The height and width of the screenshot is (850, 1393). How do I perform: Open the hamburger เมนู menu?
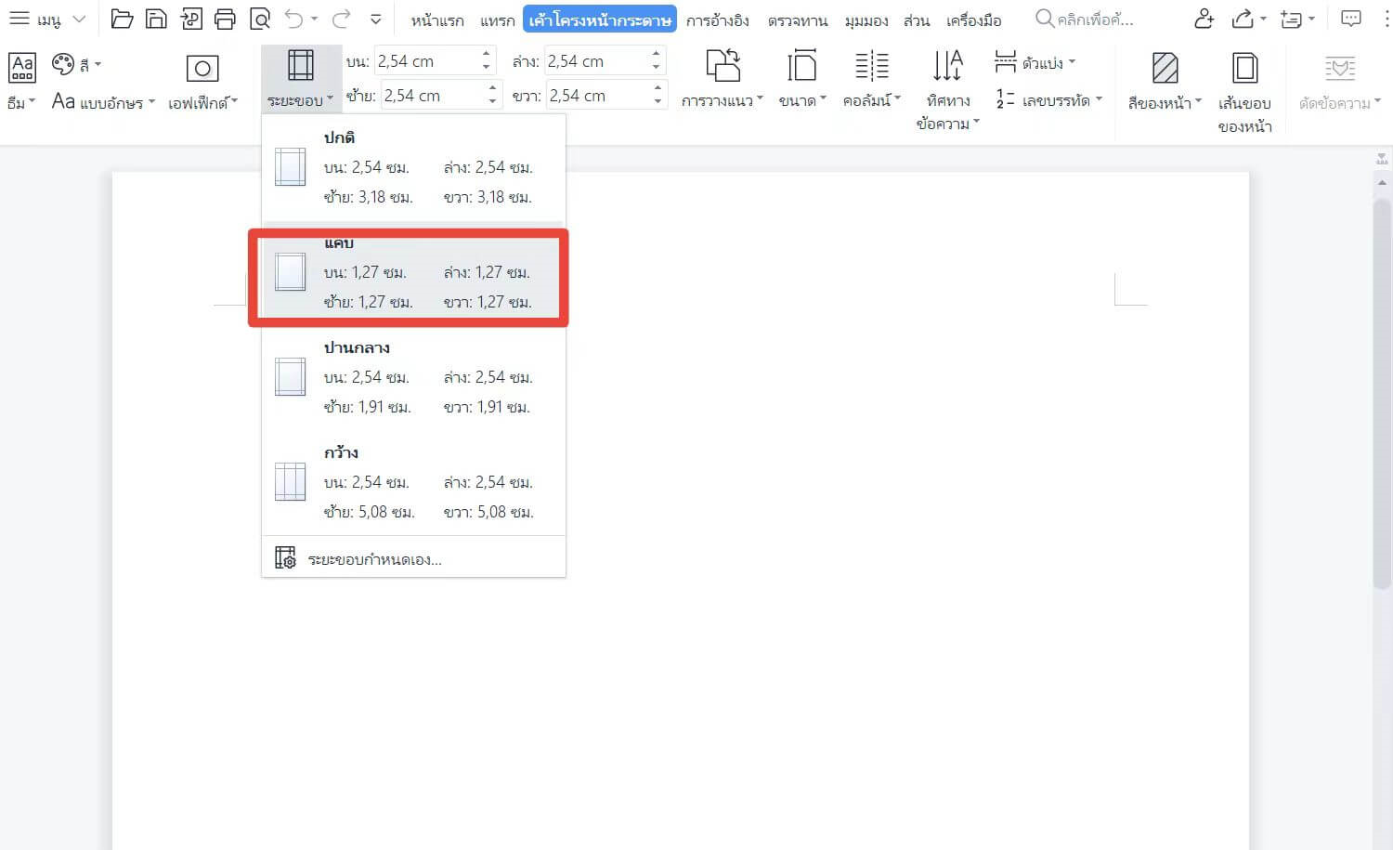click(34, 19)
